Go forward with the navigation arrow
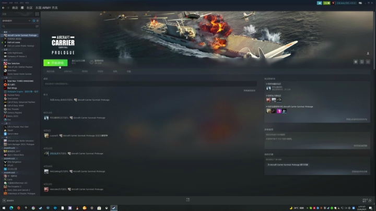376x211 pixels. pyautogui.click(x=8, y=8)
